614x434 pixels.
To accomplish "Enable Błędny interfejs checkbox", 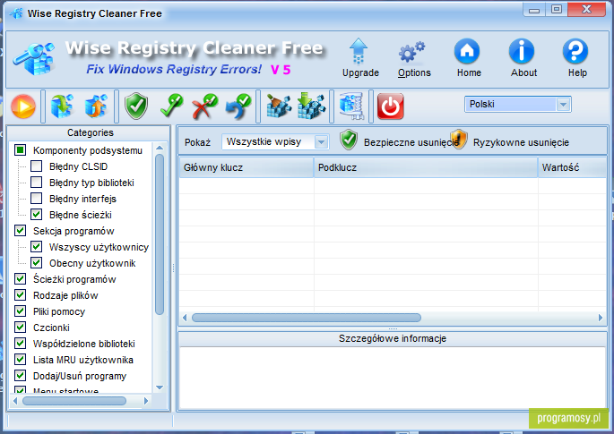I will point(37,199).
